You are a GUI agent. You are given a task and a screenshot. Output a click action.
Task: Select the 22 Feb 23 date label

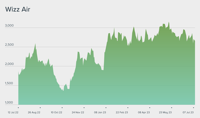point(122,112)
